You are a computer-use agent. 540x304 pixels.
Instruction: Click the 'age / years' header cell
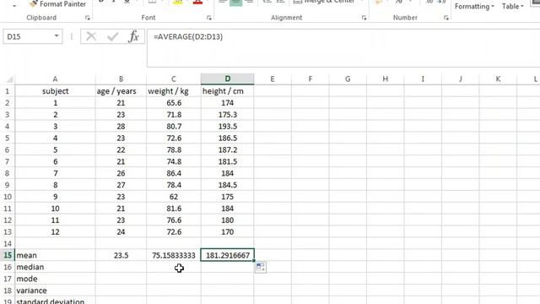(121, 91)
